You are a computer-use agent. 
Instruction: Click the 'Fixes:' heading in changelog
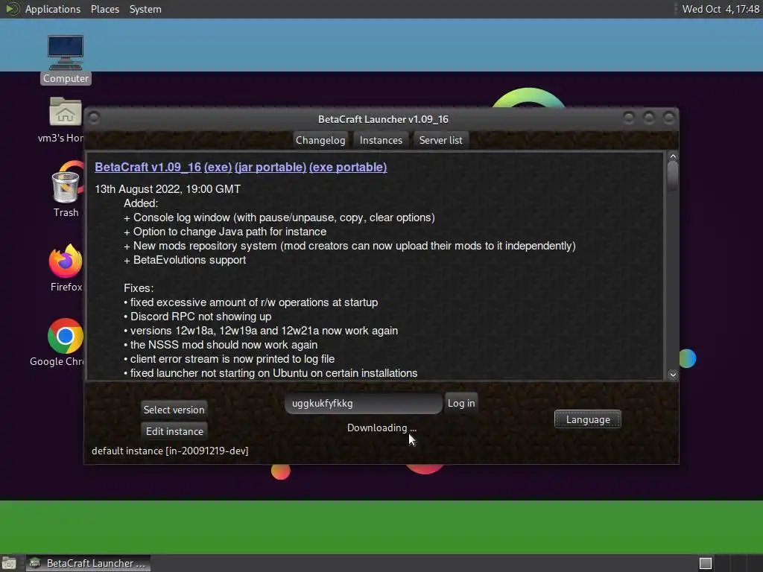(x=138, y=288)
